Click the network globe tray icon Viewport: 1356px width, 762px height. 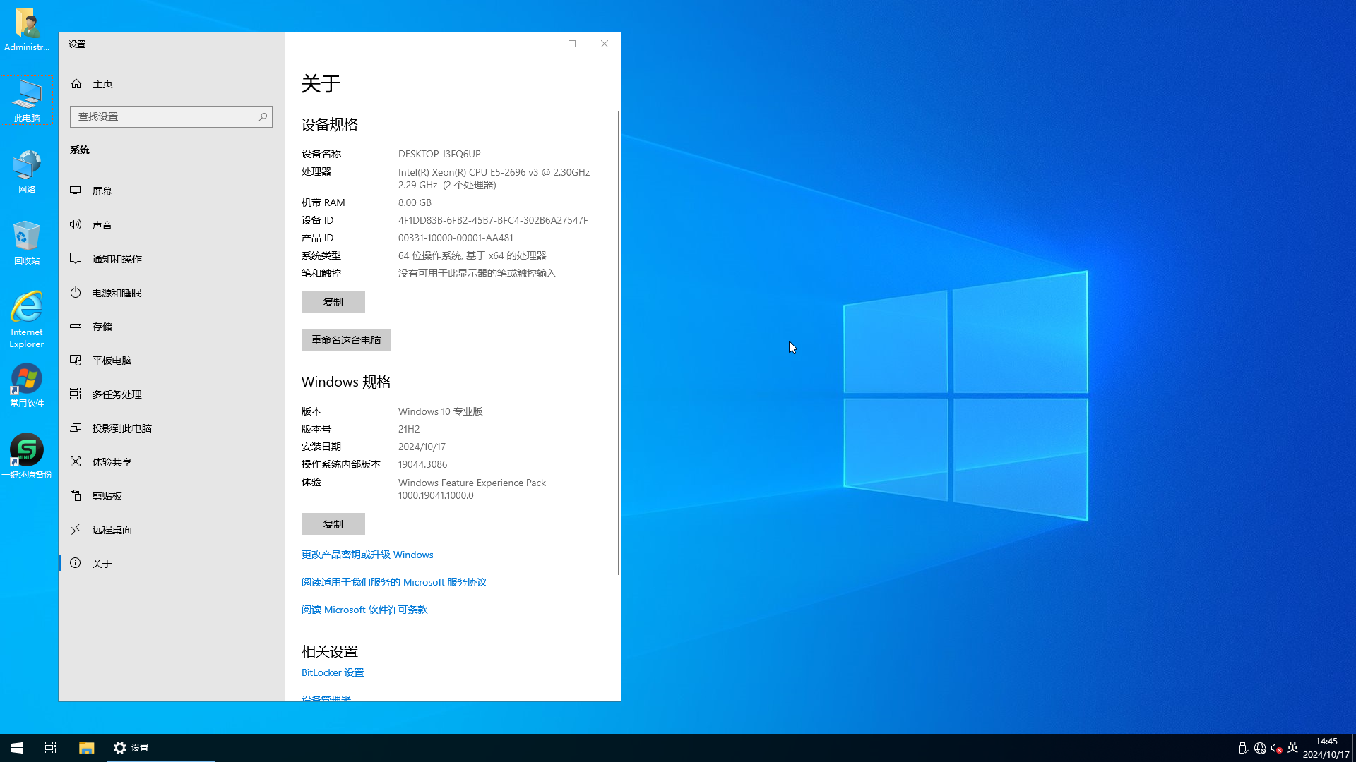pos(1260,748)
